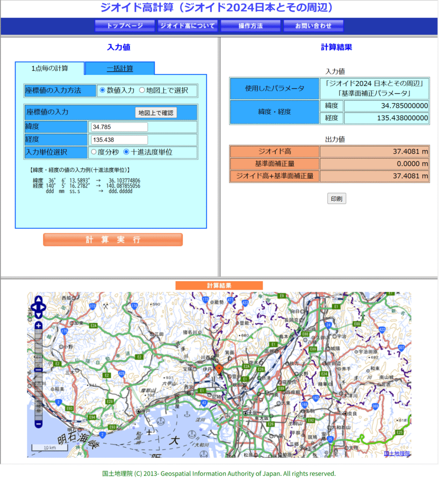This screenshot has height=479, width=439.
Task: Click 地図上で確認 button
Action: (x=156, y=113)
